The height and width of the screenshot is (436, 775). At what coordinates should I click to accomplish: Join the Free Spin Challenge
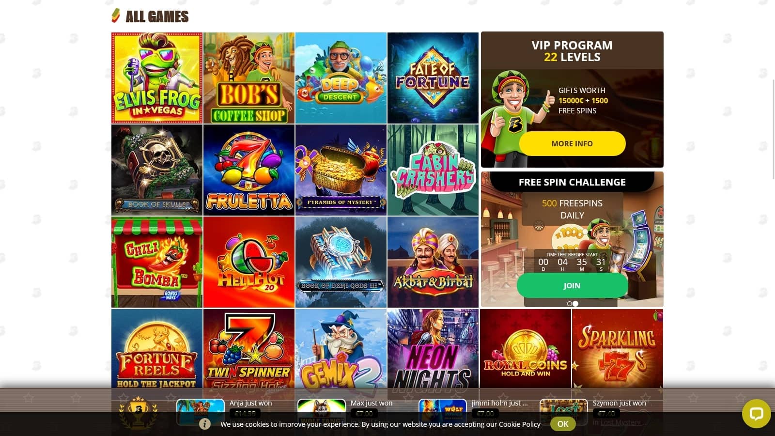click(572, 285)
